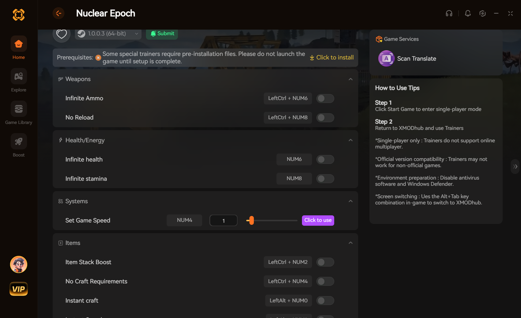Collapse the Health/Energy section
The width and height of the screenshot is (521, 318).
click(350, 140)
